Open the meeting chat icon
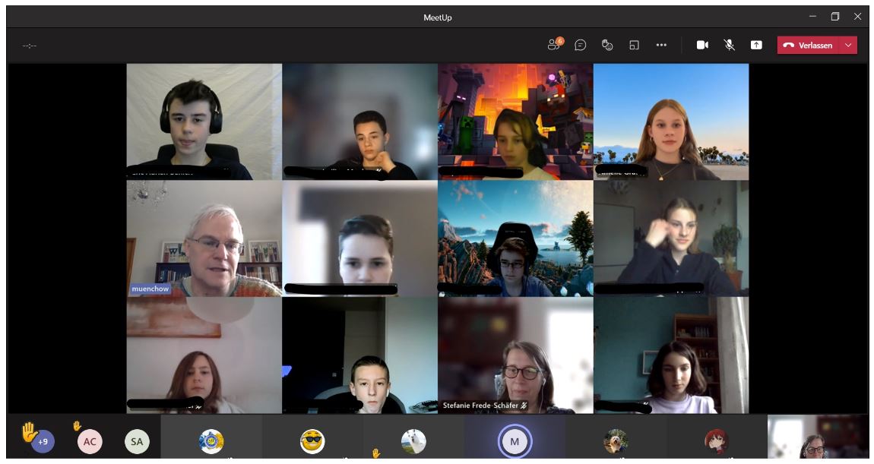 tap(580, 45)
